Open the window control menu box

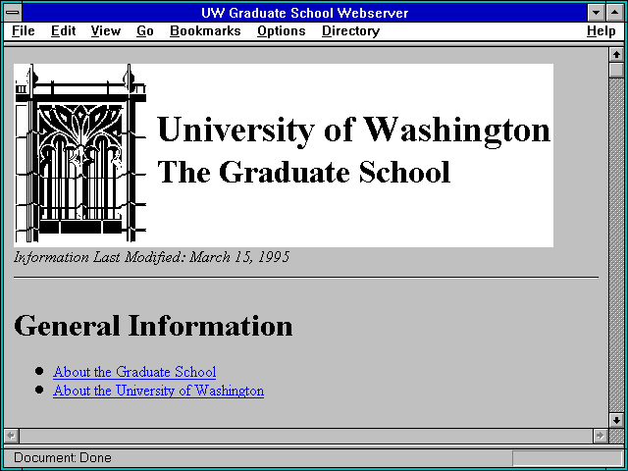[13, 13]
